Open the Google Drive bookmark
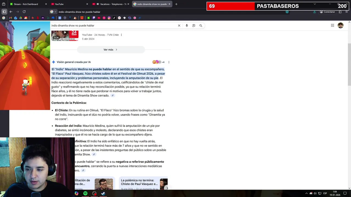 click(21, 18)
